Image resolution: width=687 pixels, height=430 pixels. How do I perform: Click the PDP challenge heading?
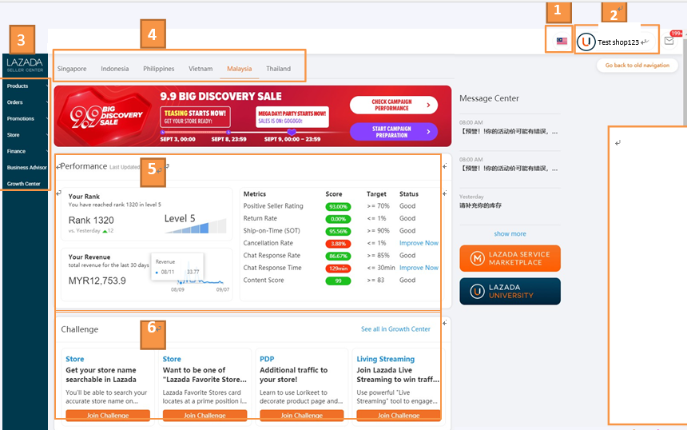[x=267, y=359]
